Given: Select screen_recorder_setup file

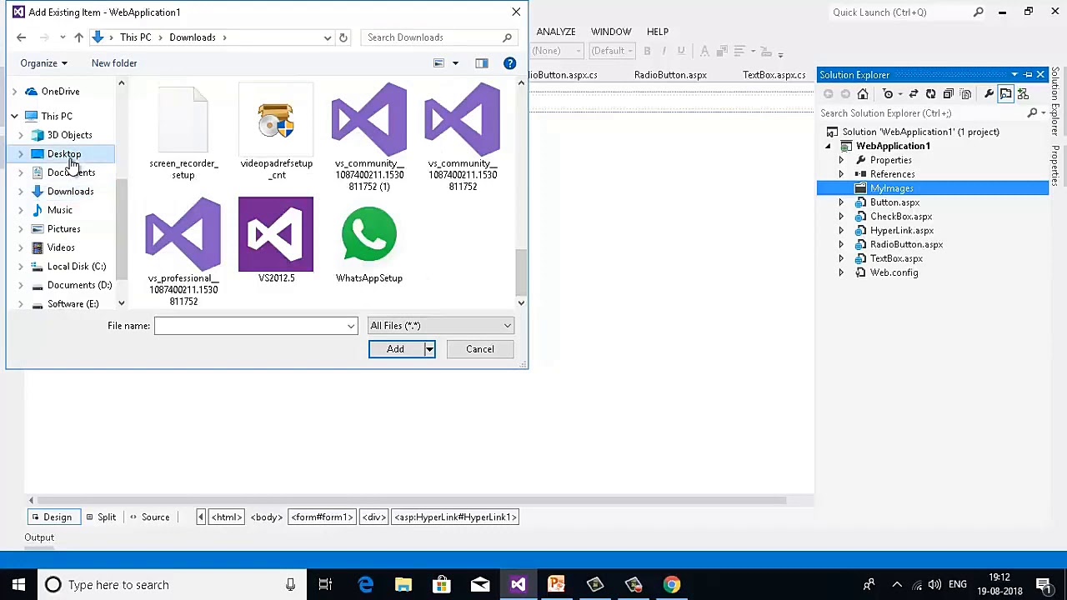Looking at the screenshot, I should tap(183, 132).
